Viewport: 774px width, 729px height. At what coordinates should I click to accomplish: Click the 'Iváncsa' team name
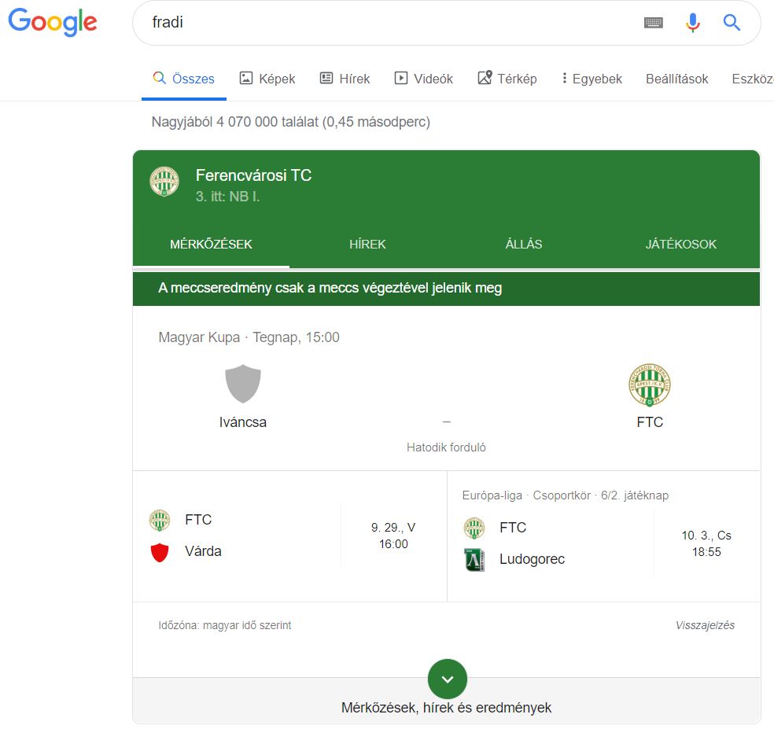[243, 422]
